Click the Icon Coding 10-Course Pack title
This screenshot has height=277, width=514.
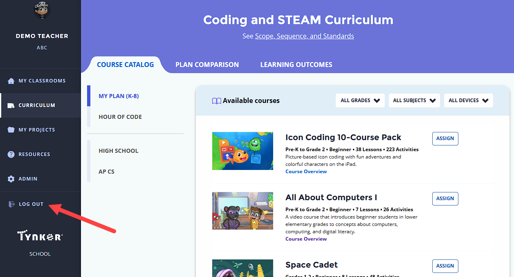343,137
